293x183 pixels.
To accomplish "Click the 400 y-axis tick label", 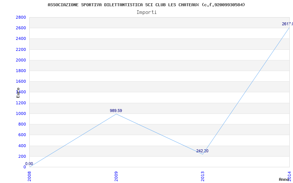I will pos(22,146).
